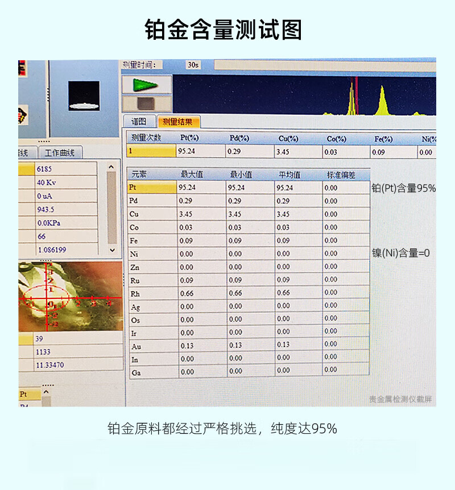This screenshot has height=490, width=455.
Task: Start measurement with green play button
Action: pos(146,85)
